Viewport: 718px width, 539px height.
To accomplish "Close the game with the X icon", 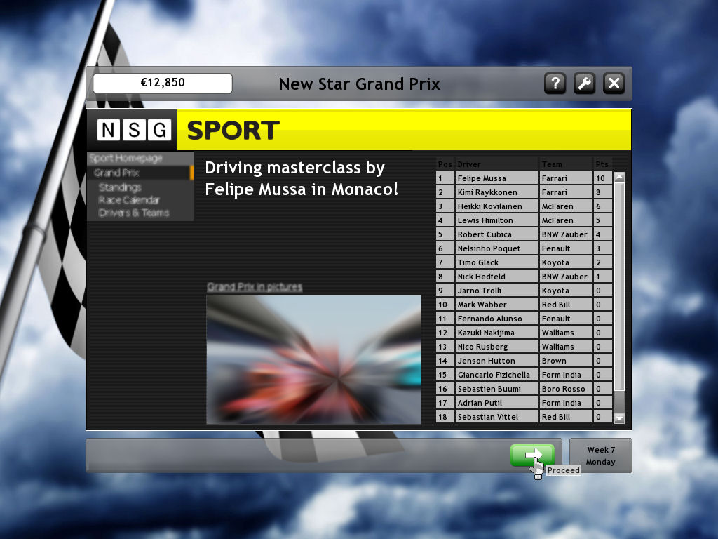I will coord(614,84).
